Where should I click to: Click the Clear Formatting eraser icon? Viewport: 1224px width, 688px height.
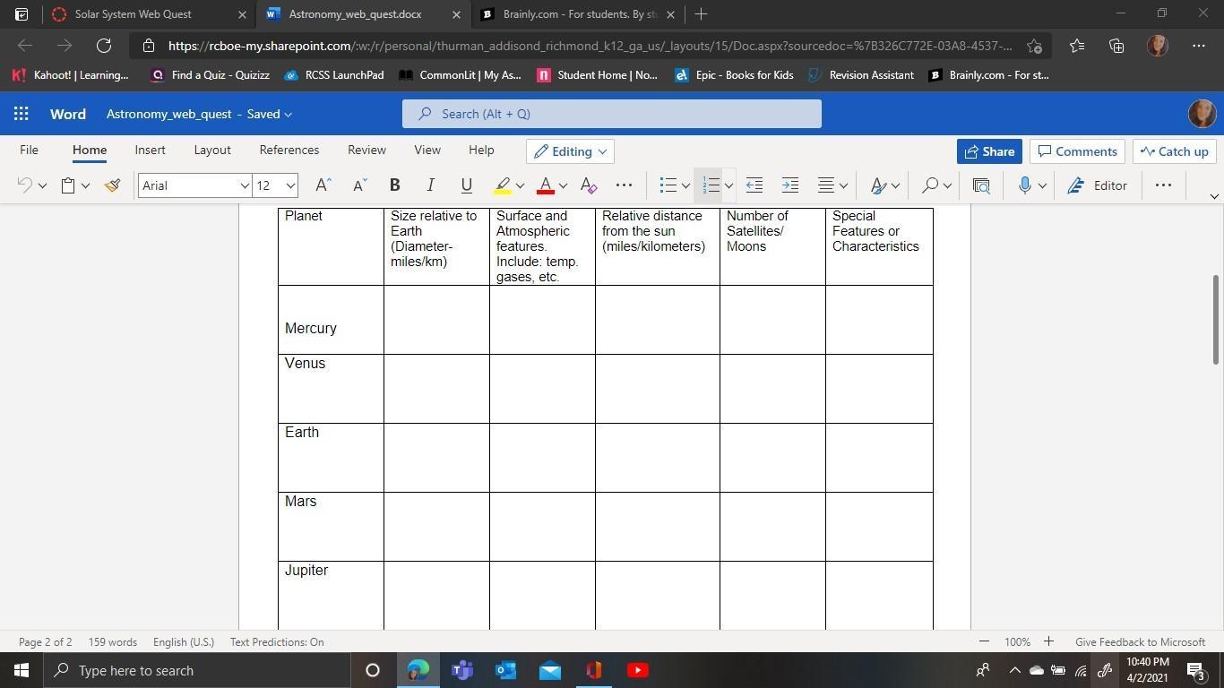tap(589, 185)
